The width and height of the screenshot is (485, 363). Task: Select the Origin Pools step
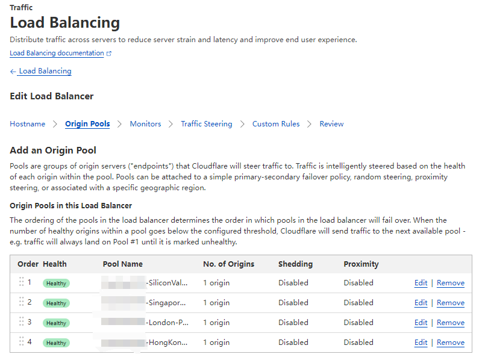[x=87, y=124]
